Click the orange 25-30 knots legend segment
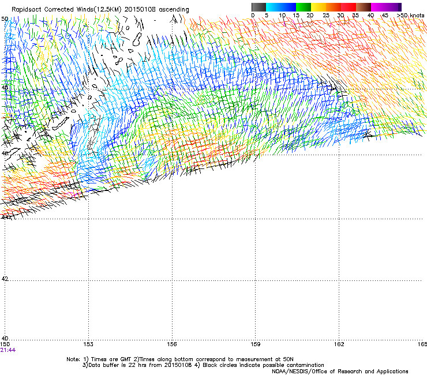 click(334, 7)
